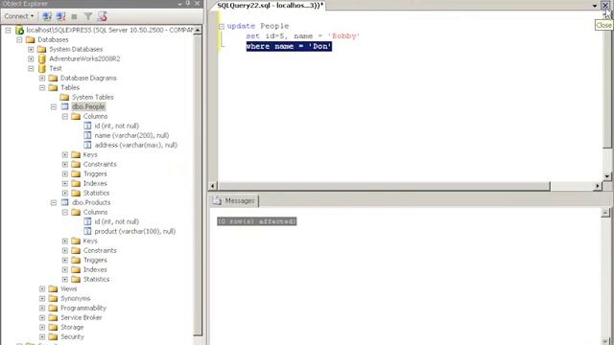The height and width of the screenshot is (345, 614).
Task: Expand the Service Broker folder
Action: (x=42, y=317)
